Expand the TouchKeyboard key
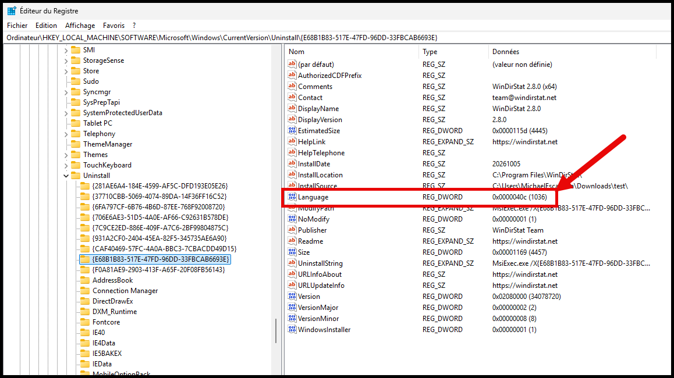The height and width of the screenshot is (378, 674). [x=66, y=165]
